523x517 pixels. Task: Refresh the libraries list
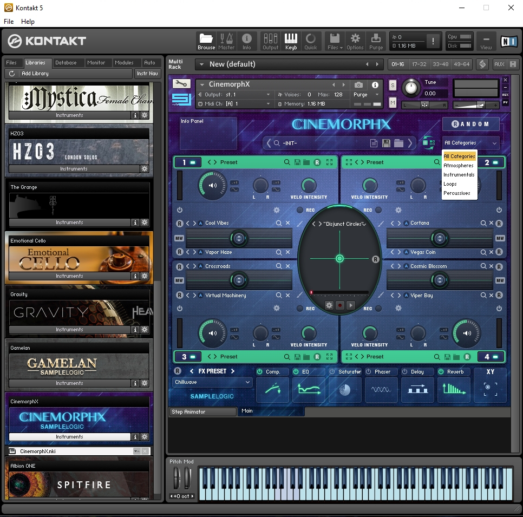tap(12, 74)
